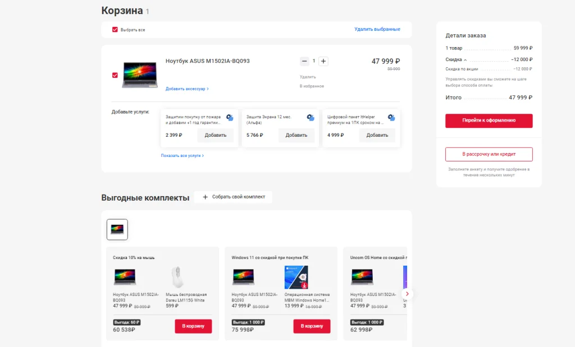Click info icon on screen protection service
Image resolution: width=575 pixels, height=347 pixels.
(311, 118)
